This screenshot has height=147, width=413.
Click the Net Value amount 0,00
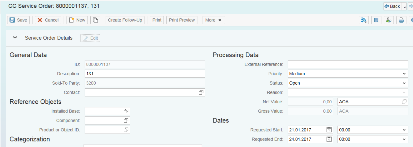tap(310, 102)
